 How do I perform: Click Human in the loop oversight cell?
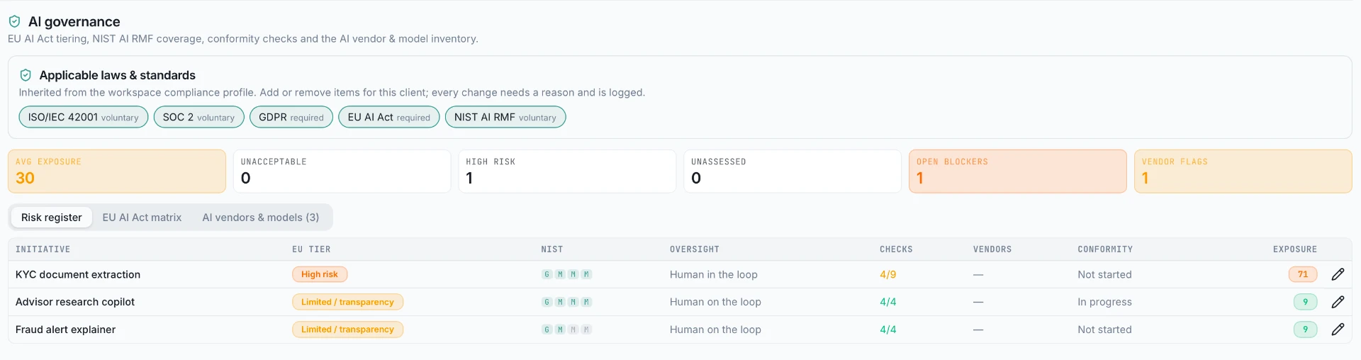(714, 274)
